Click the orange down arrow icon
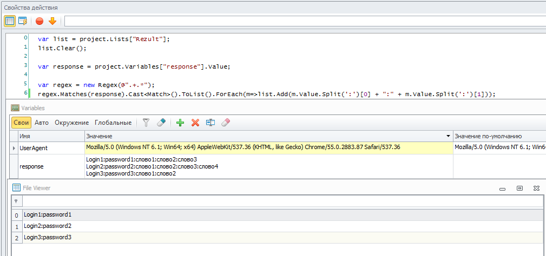The height and width of the screenshot is (256, 546). coord(52,21)
